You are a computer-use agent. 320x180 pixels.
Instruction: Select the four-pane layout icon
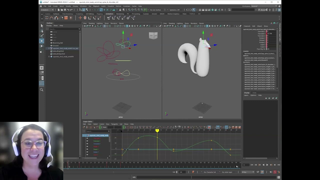42,73
